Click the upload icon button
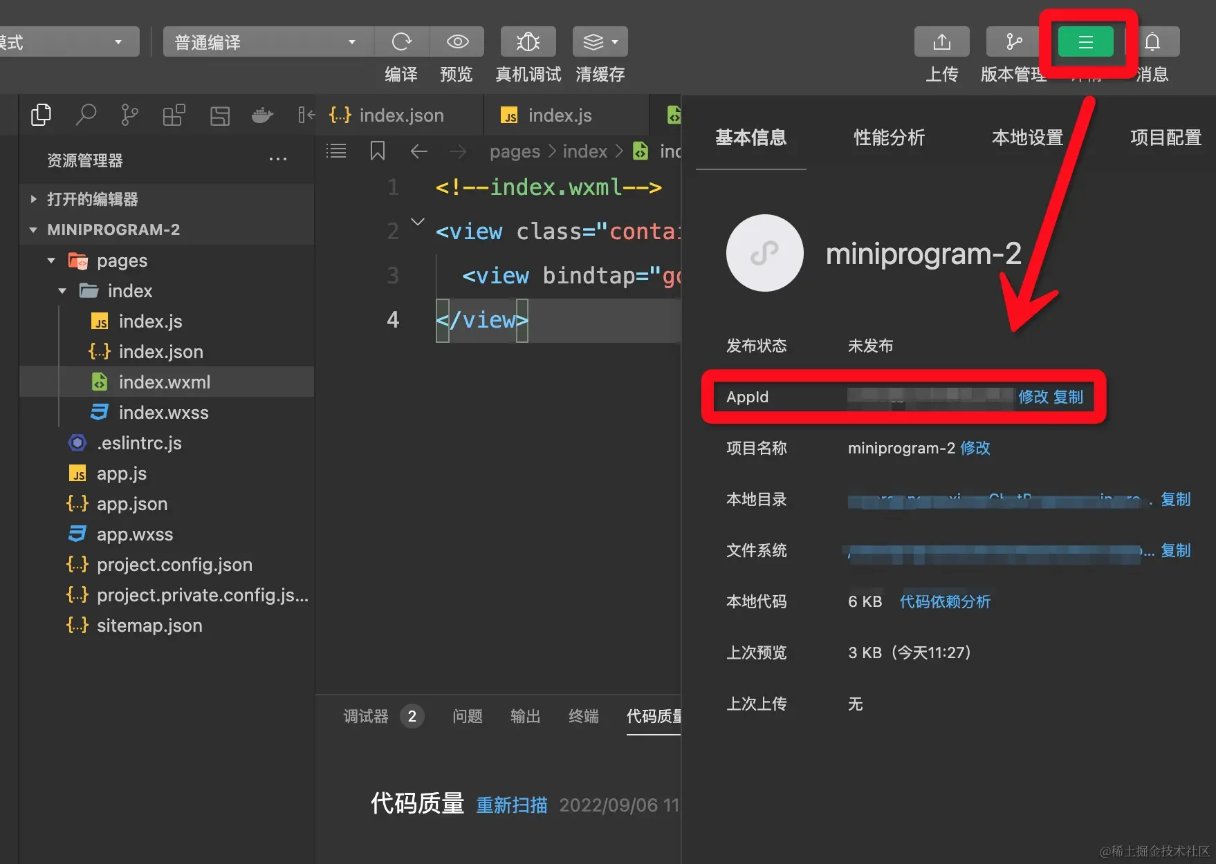Viewport: 1216px width, 864px height. pyautogui.click(x=941, y=42)
